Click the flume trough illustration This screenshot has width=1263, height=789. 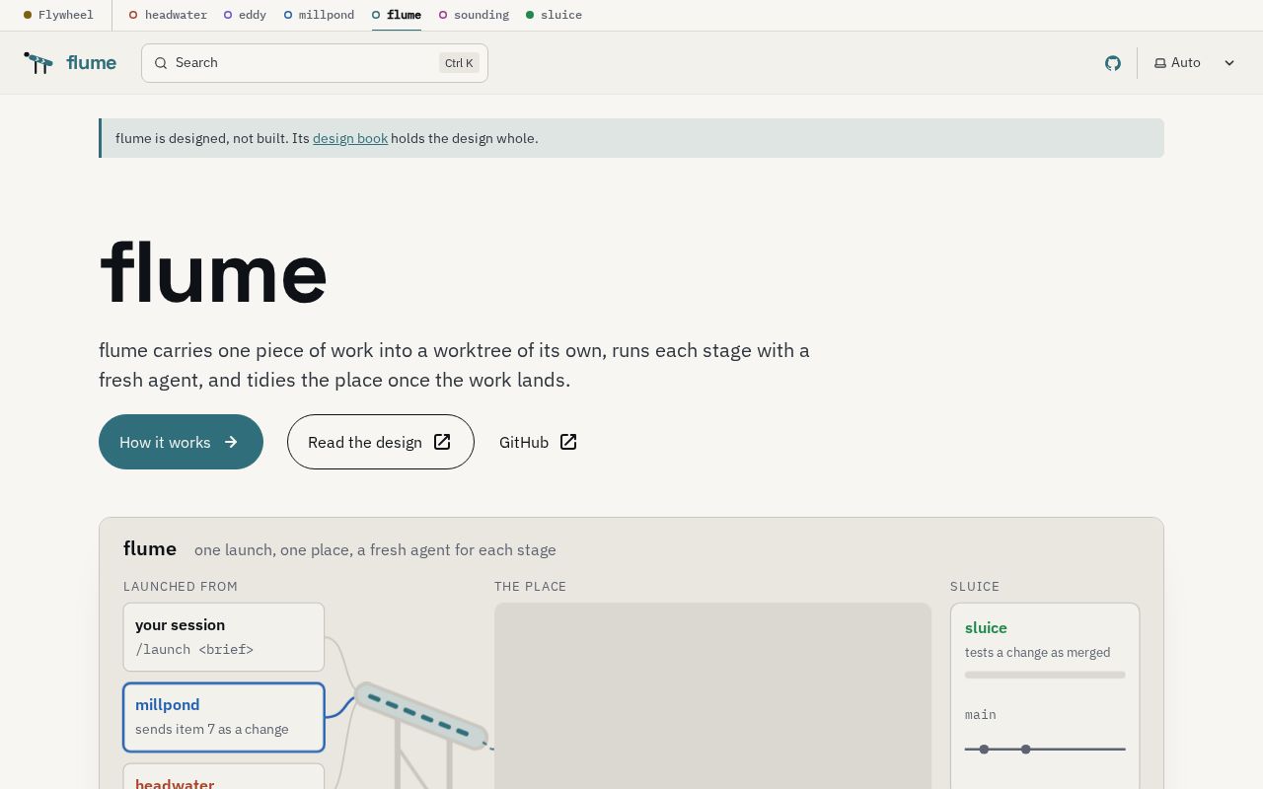421,715
